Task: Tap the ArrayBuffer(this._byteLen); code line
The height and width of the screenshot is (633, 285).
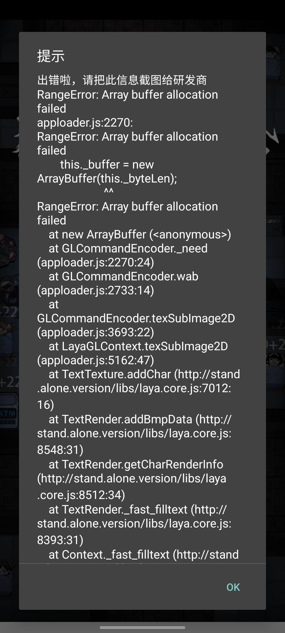Action: click(107, 179)
